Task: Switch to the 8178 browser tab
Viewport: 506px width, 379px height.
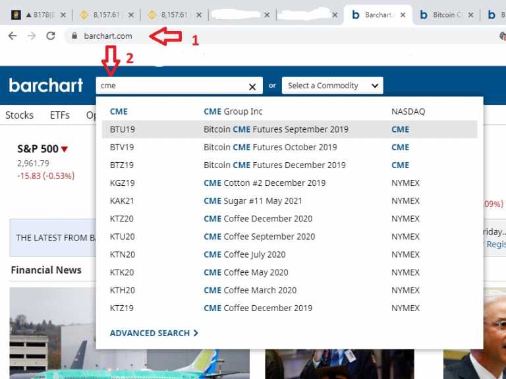Action: tap(39, 15)
